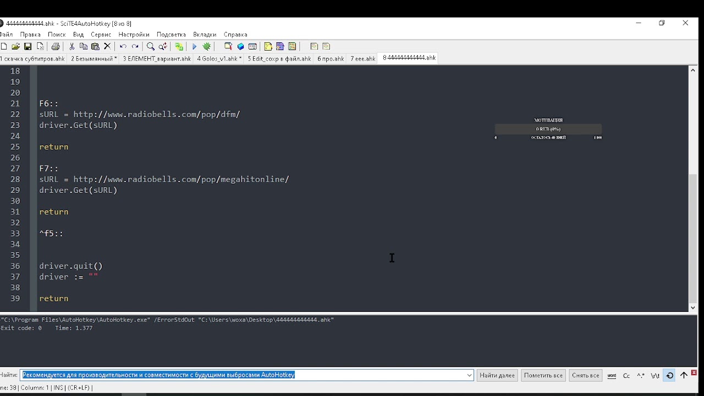
Task: Open the Подсветка menu
Action: (x=172, y=35)
